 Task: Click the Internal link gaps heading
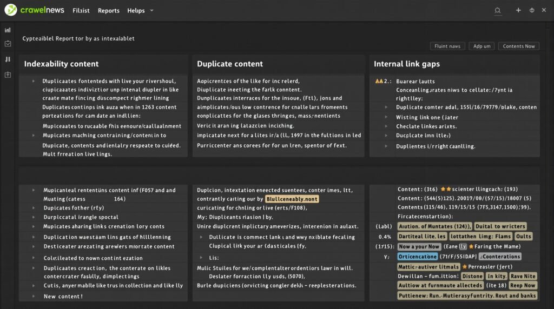[x=407, y=64]
